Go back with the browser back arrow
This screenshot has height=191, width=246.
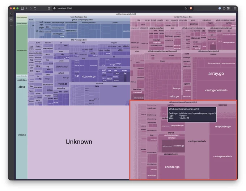(27, 8)
